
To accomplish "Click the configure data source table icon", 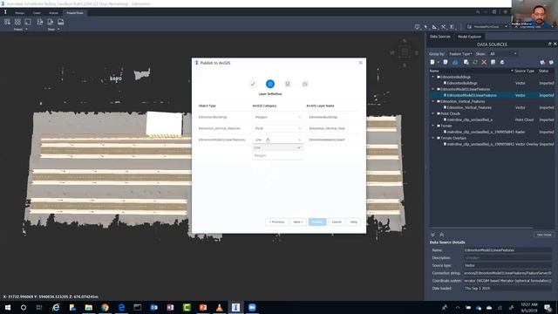I will pos(493,62).
